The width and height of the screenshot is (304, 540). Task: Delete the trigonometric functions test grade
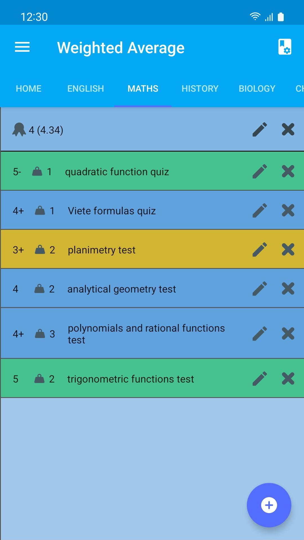click(288, 379)
